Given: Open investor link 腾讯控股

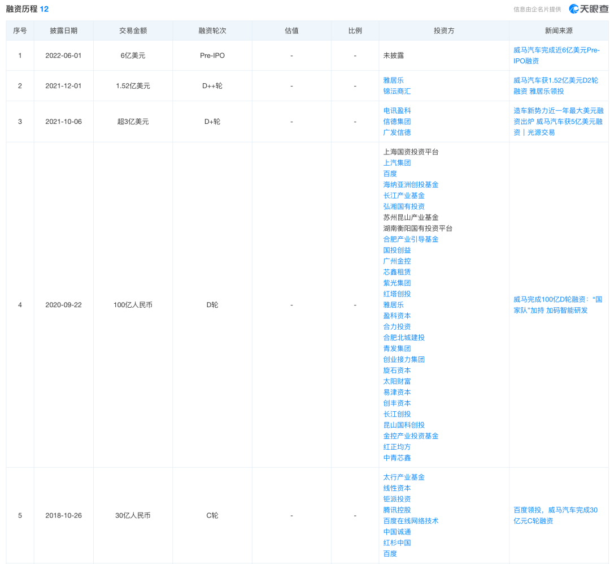Looking at the screenshot, I should point(397,510).
